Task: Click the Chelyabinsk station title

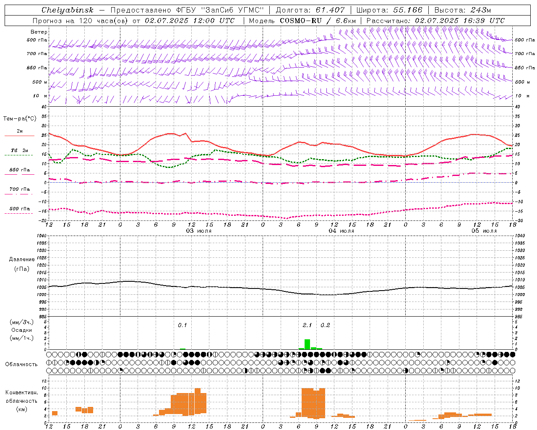Action: pos(67,10)
